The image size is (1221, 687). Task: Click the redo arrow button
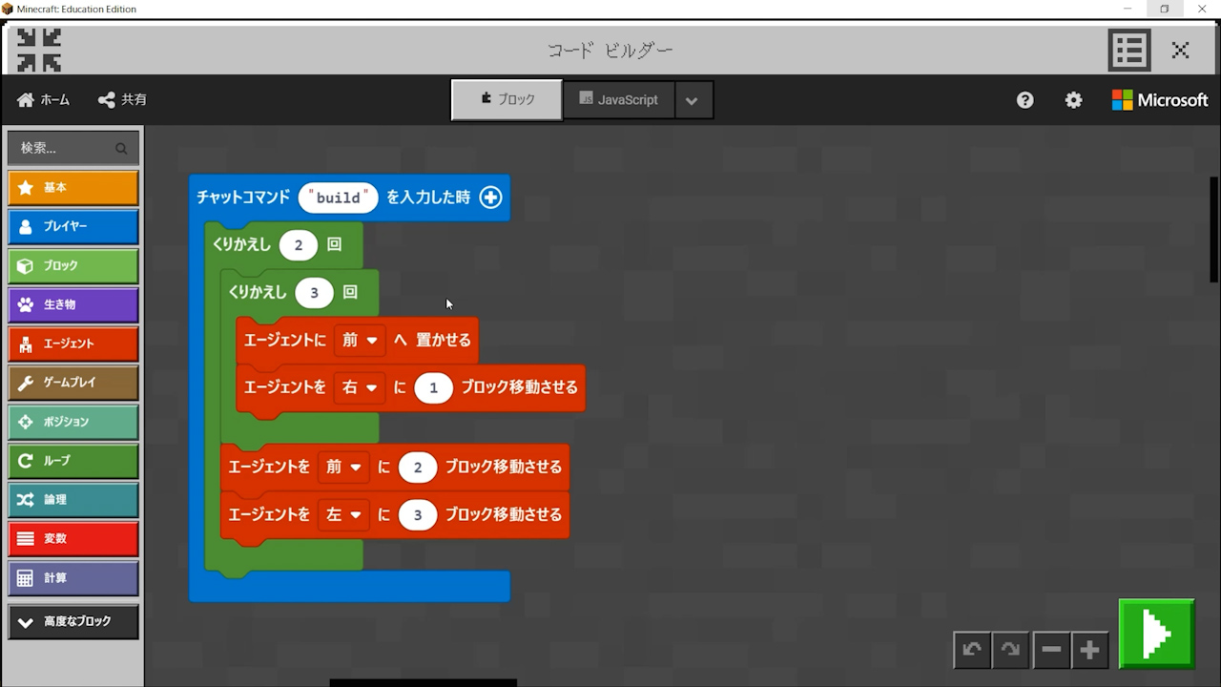click(x=1010, y=650)
